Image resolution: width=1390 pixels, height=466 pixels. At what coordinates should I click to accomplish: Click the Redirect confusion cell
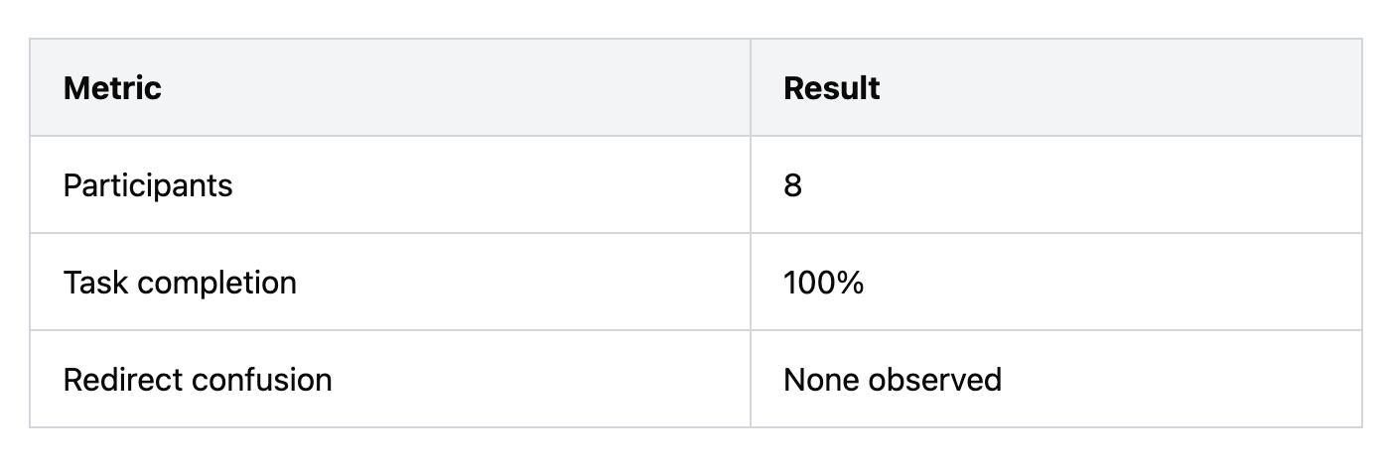coord(390,379)
